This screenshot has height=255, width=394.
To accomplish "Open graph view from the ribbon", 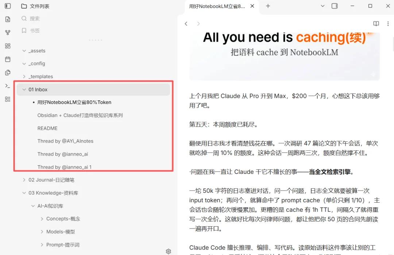I will [8, 33].
